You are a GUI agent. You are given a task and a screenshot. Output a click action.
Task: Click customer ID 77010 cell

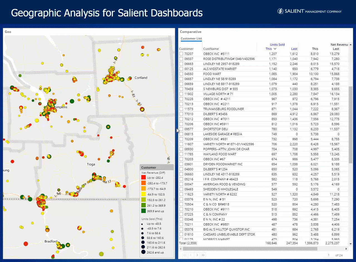189,114
